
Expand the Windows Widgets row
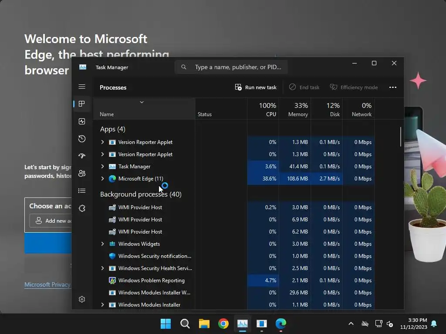pos(102,244)
